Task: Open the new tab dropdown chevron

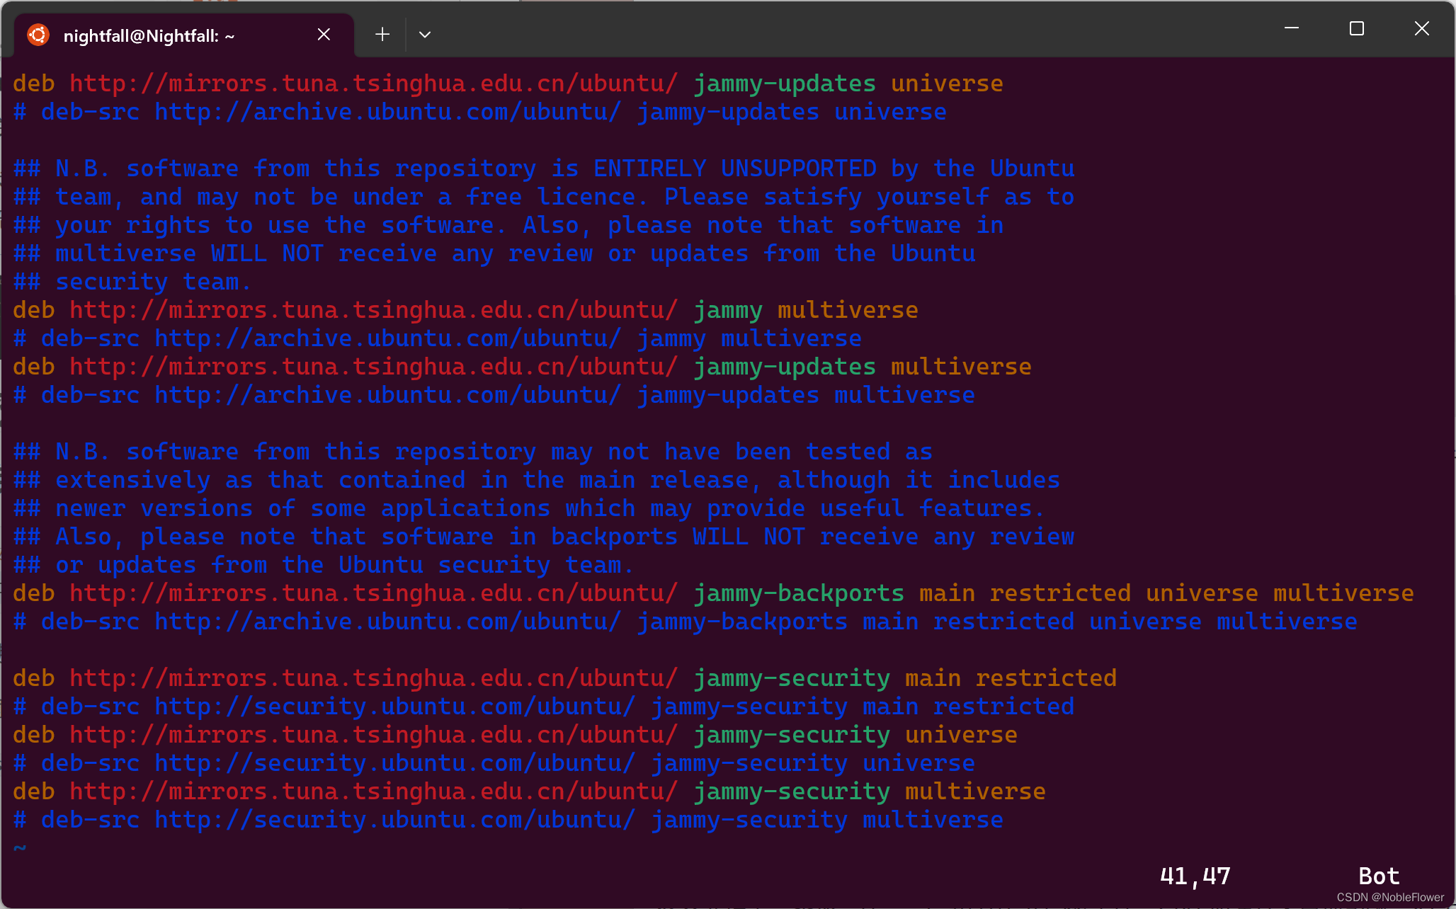Action: (425, 34)
